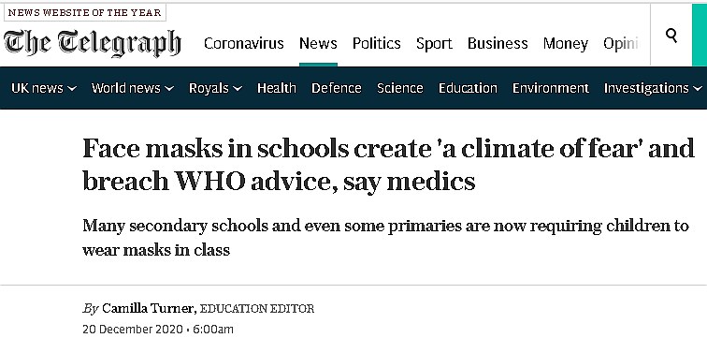Go to the Science subsection
The image size is (707, 338).
point(400,88)
